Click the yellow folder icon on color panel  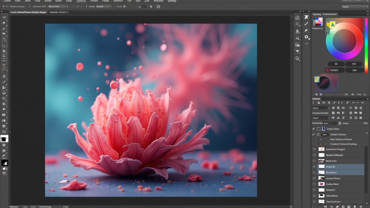click(331, 25)
